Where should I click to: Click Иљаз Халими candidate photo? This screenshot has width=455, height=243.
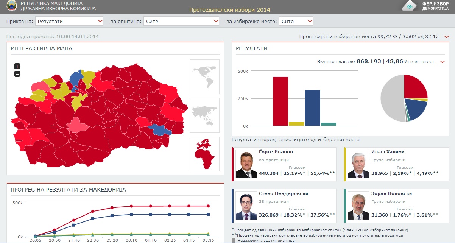(x=358, y=165)
